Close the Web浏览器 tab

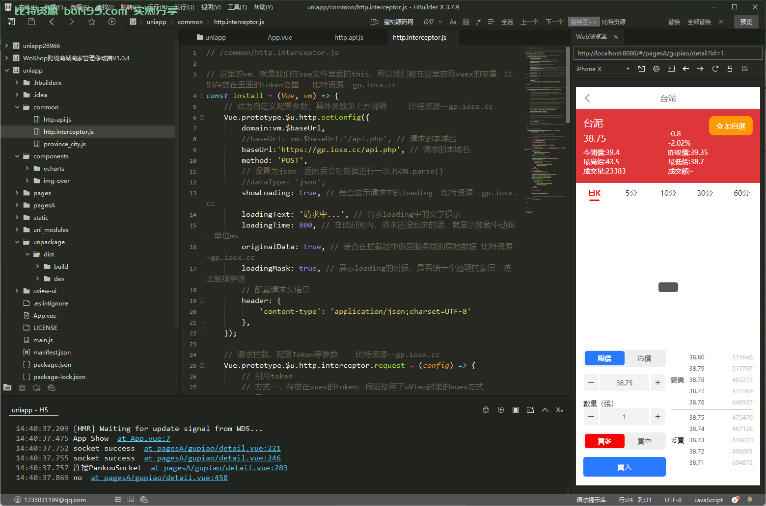tap(616, 37)
